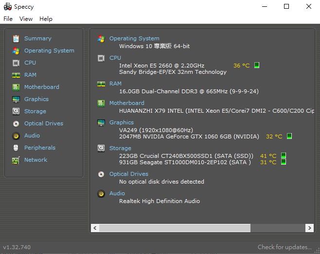Select RAM in the sidebar

pos(30,75)
